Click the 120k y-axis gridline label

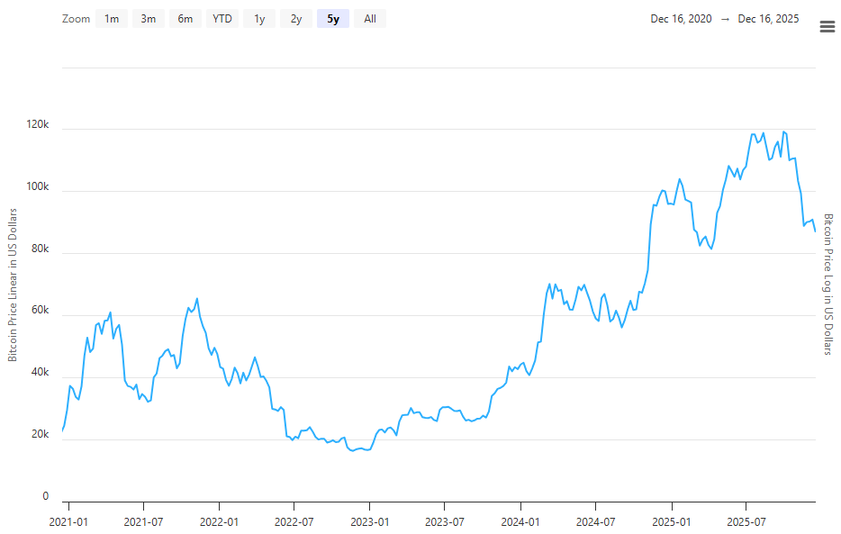40,122
